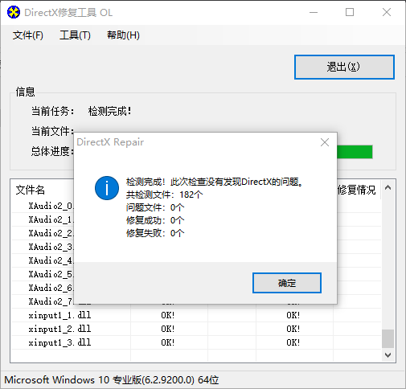This screenshot has height=389, width=406.
Task: Click the 退出(X) button
Action: (x=344, y=67)
